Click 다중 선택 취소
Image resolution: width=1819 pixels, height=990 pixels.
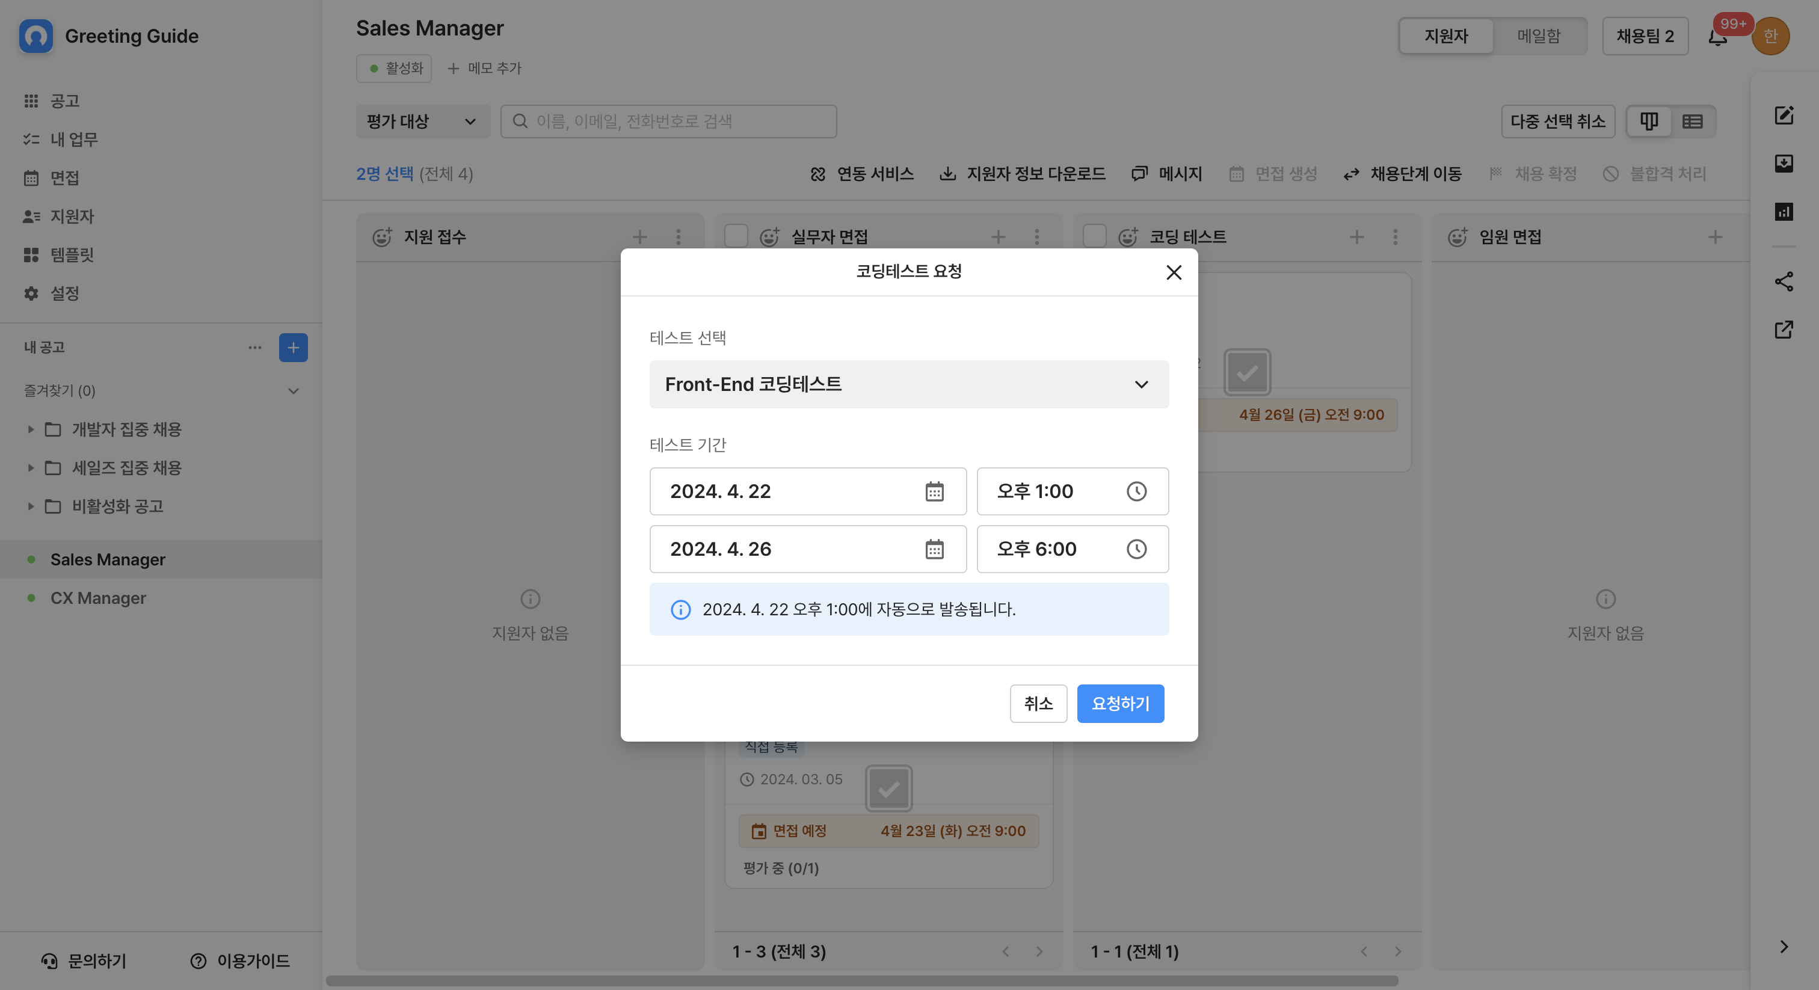(1558, 121)
